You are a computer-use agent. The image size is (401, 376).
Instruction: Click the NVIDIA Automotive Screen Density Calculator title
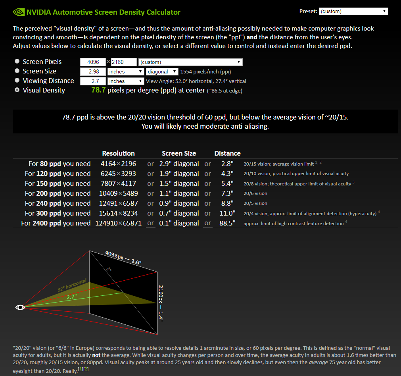(103, 12)
